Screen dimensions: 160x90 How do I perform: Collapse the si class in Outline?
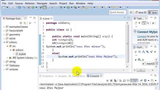click(135, 60)
